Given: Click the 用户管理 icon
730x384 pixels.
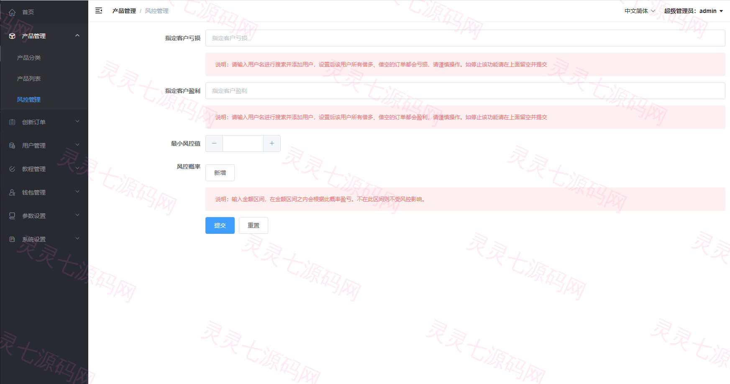Looking at the screenshot, I should click(12, 146).
